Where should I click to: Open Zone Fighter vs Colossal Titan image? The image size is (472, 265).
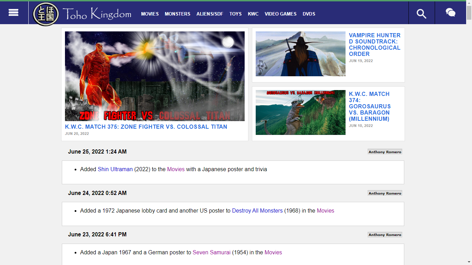(155, 76)
